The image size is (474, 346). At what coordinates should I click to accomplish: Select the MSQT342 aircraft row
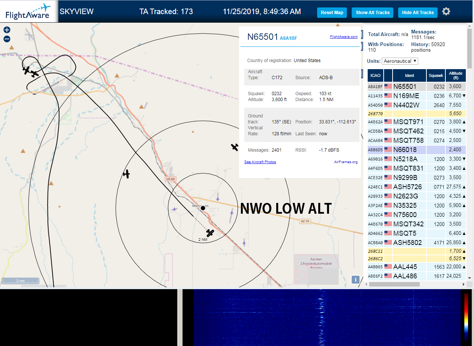click(x=417, y=224)
